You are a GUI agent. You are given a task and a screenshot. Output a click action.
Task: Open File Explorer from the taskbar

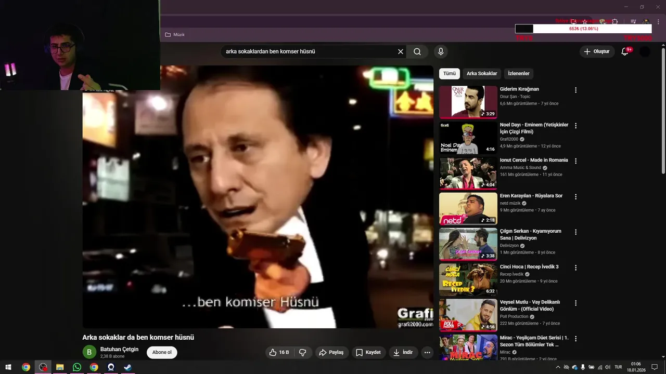pos(60,367)
